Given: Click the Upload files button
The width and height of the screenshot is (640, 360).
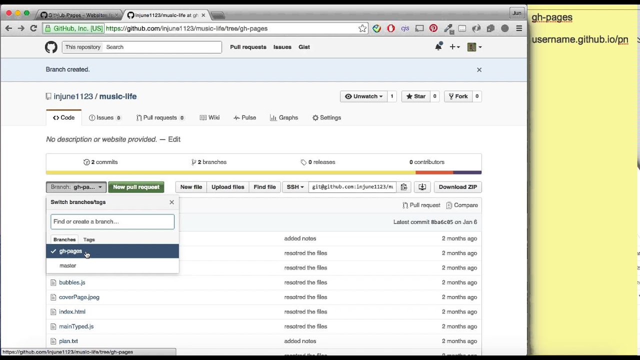Looking at the screenshot, I should coord(227,187).
